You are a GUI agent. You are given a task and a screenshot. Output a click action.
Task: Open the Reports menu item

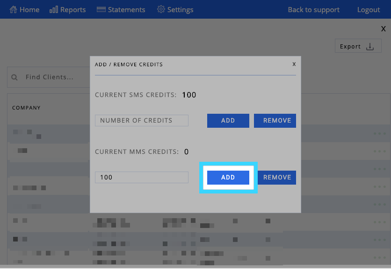click(x=67, y=10)
